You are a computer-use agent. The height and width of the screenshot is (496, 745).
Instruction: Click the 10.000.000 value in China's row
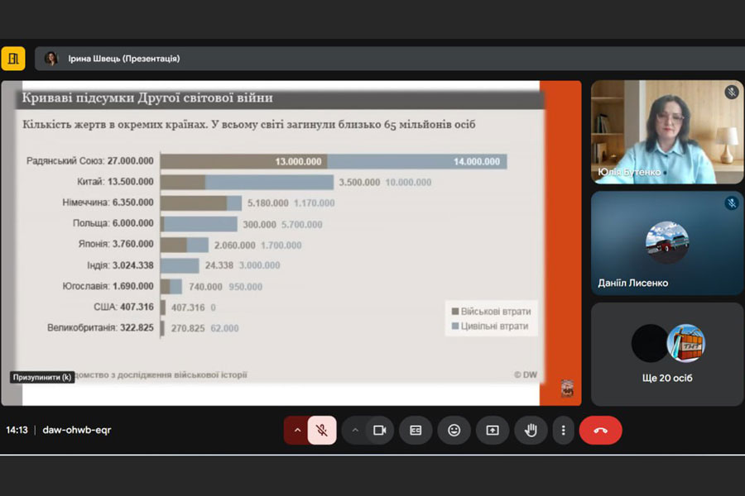pos(408,182)
